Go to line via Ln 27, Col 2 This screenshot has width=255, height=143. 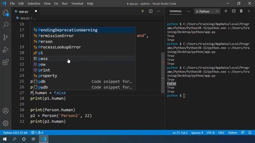tap(180, 133)
